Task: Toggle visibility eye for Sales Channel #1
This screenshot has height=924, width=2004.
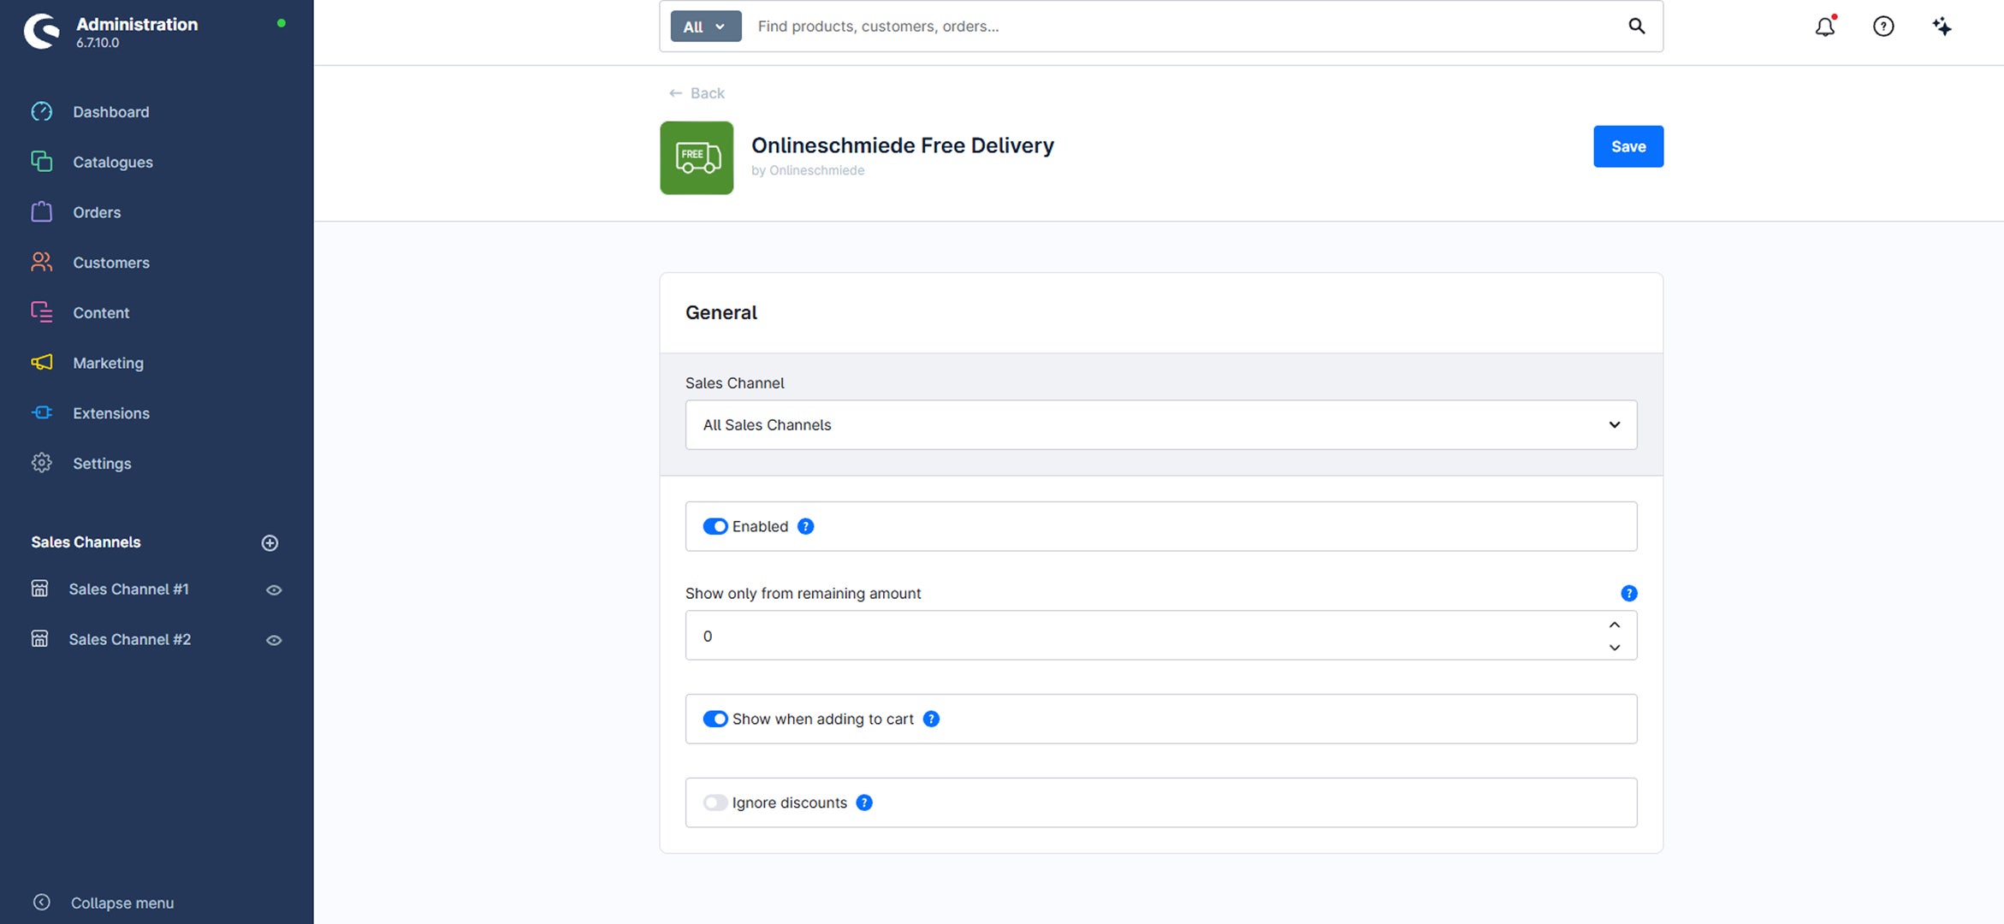Action: 274,589
